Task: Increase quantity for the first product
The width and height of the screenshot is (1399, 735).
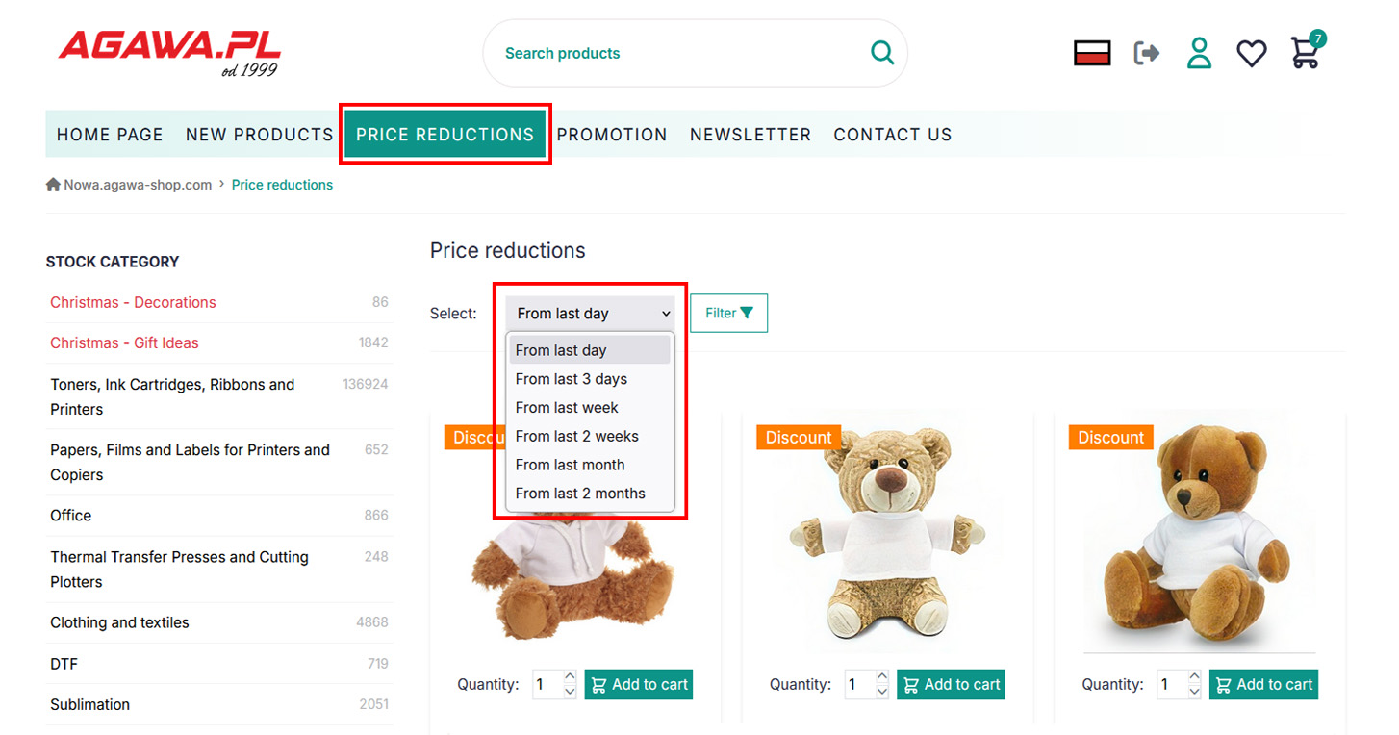Action: (570, 677)
